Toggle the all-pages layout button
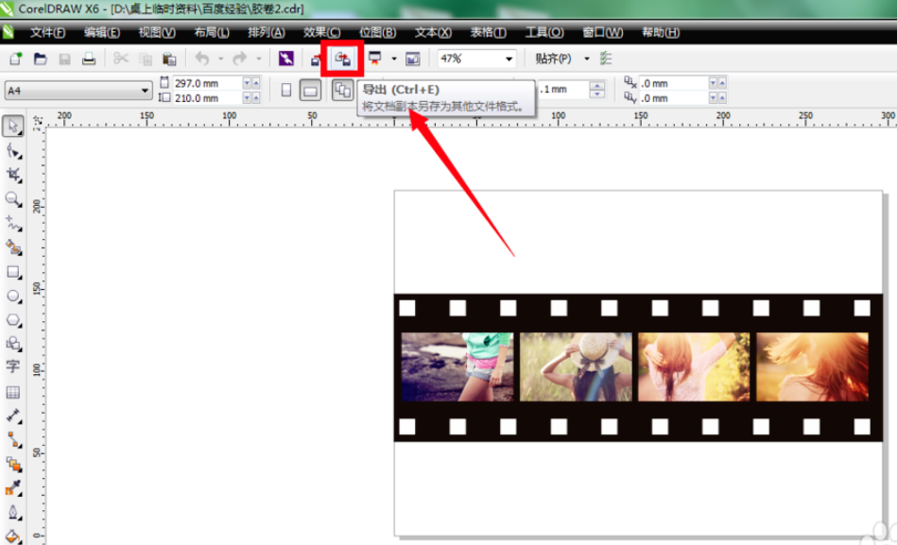The width and height of the screenshot is (897, 545). [343, 91]
